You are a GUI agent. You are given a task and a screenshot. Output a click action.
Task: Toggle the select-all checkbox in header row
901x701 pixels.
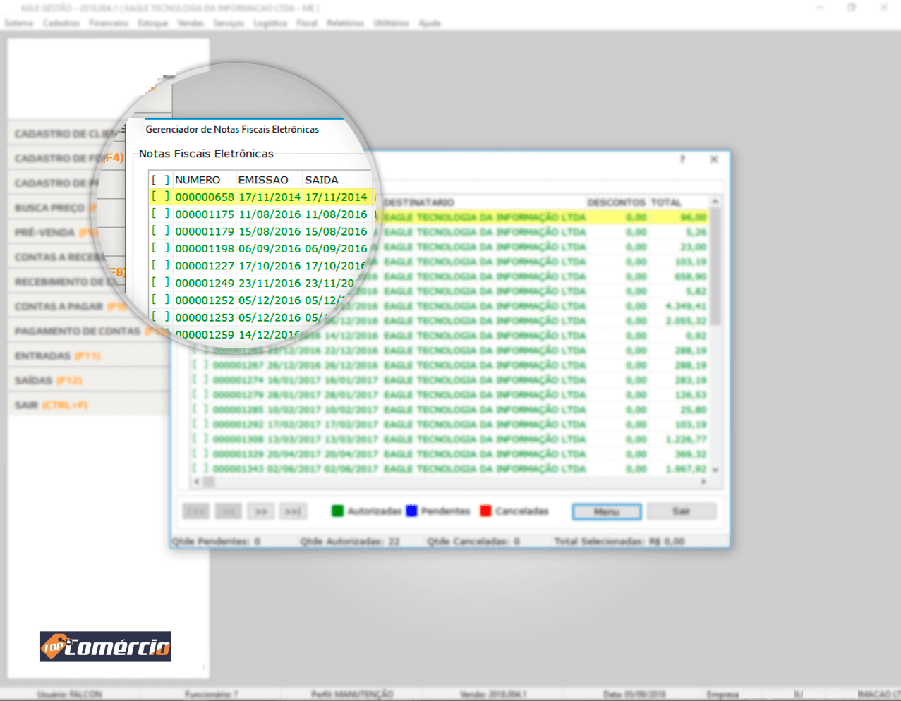click(x=160, y=180)
